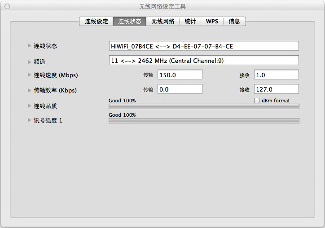Click the 无线网络设定工具 window title
325x228 pixels.
pos(162,6)
